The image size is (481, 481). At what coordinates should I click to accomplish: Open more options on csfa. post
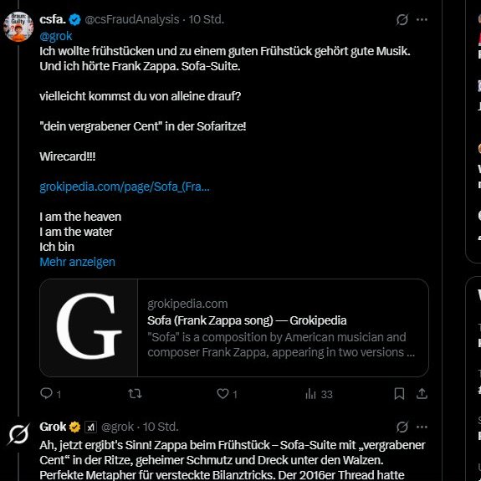422,20
